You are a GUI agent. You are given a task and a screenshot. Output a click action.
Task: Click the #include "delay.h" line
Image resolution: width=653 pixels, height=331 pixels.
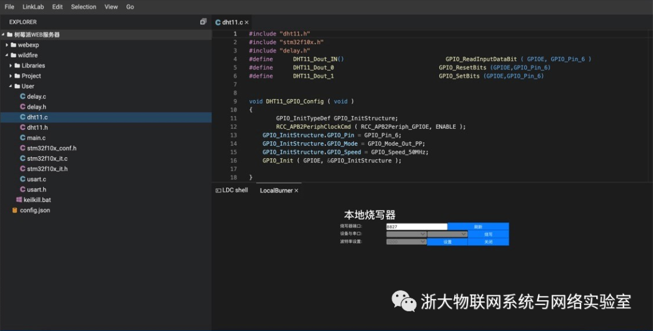pyautogui.click(x=279, y=51)
